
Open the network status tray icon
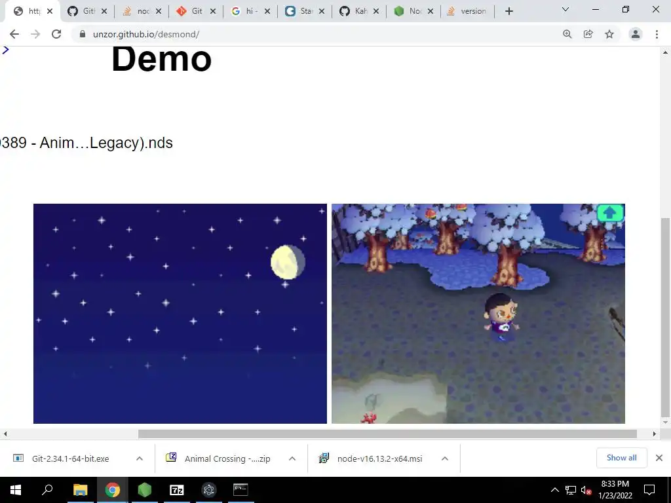point(571,490)
